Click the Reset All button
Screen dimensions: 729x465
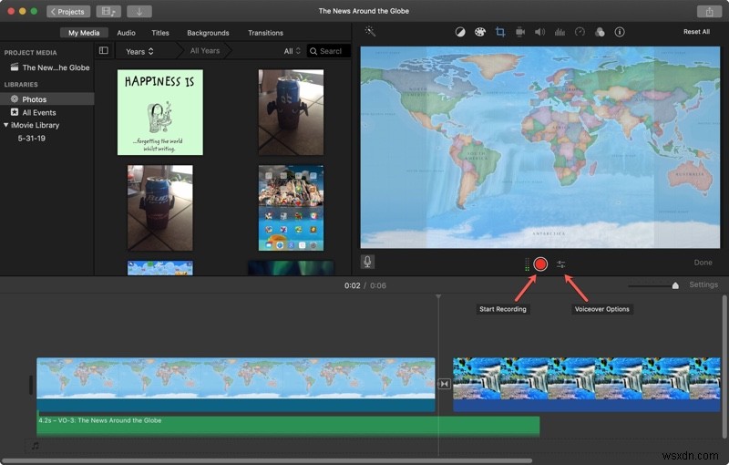click(696, 32)
